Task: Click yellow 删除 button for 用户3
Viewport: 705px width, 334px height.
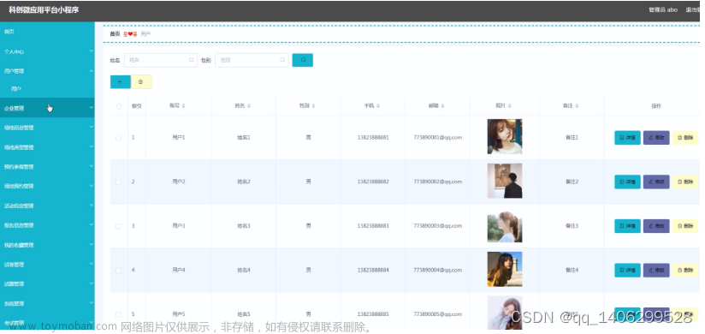Action: pyautogui.click(x=685, y=226)
